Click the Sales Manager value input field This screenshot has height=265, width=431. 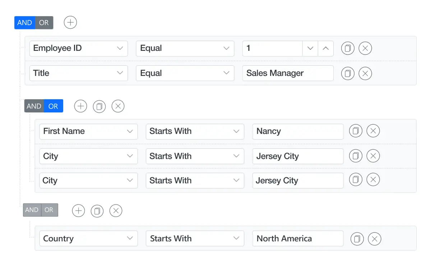click(x=288, y=73)
